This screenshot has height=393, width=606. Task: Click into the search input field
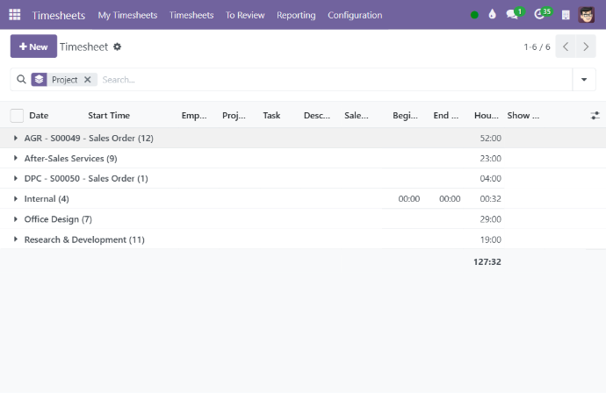334,80
